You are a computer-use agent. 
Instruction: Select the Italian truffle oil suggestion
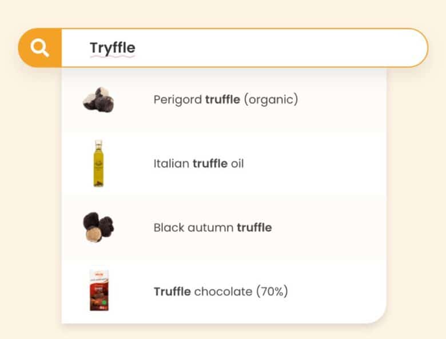(x=198, y=164)
